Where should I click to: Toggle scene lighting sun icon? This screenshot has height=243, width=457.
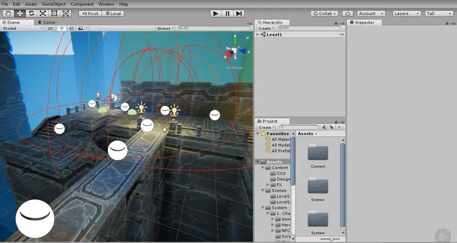click(62, 28)
